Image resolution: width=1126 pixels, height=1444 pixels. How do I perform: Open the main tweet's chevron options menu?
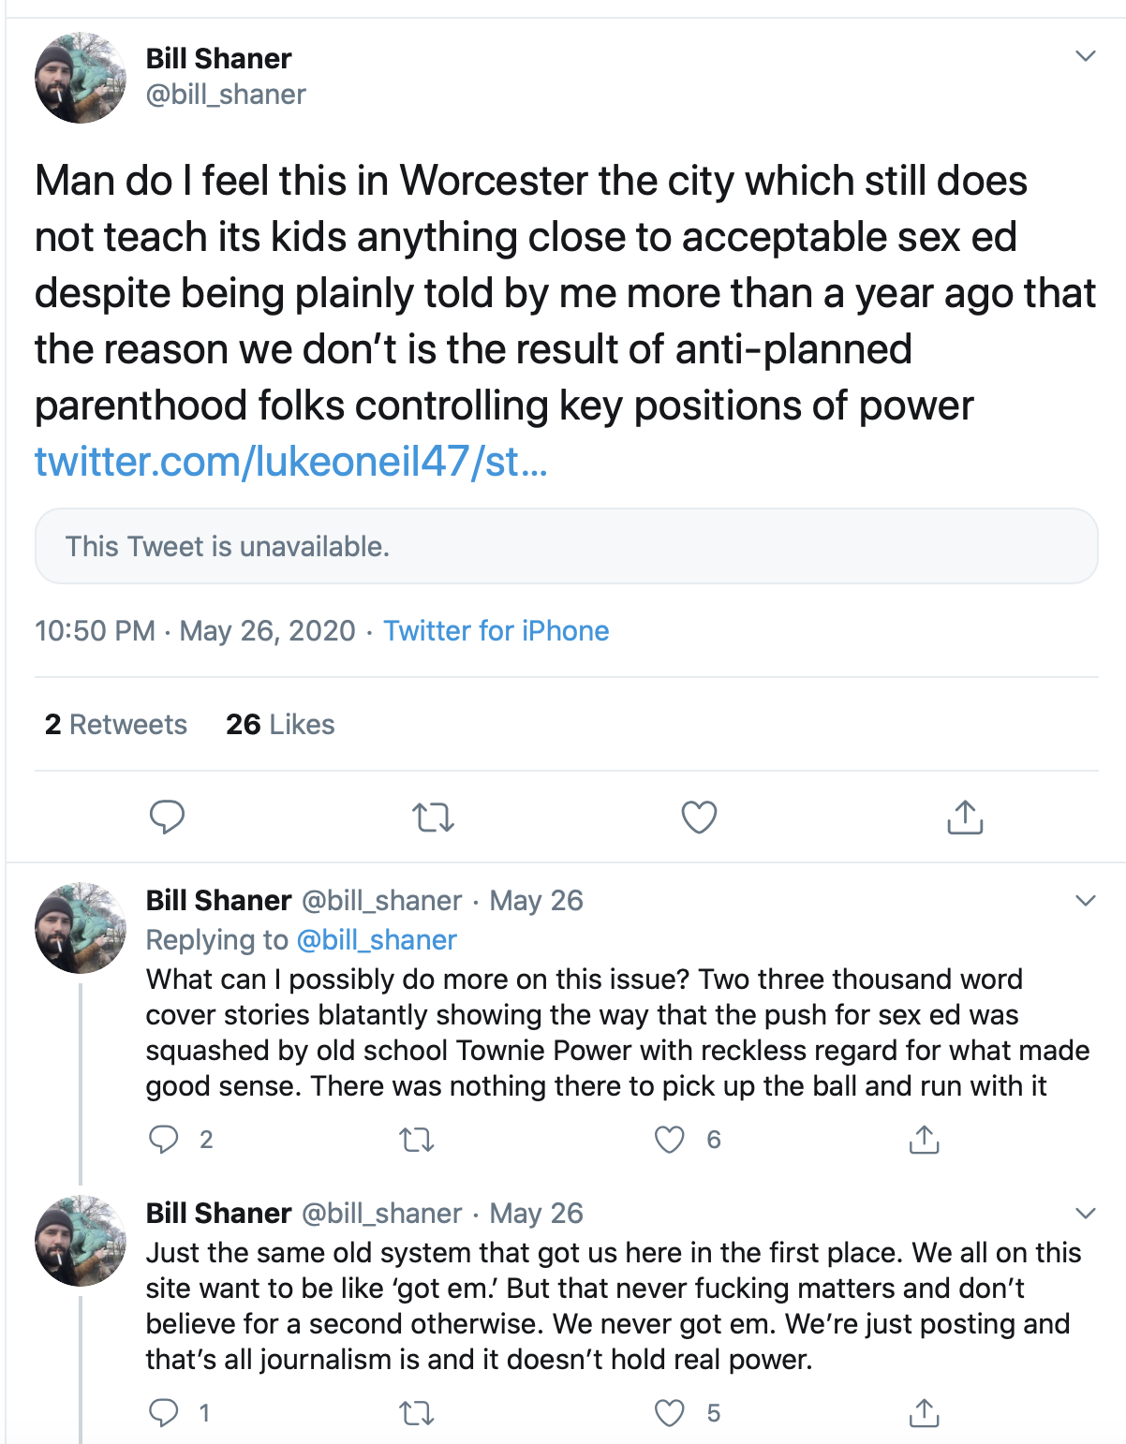(1086, 56)
